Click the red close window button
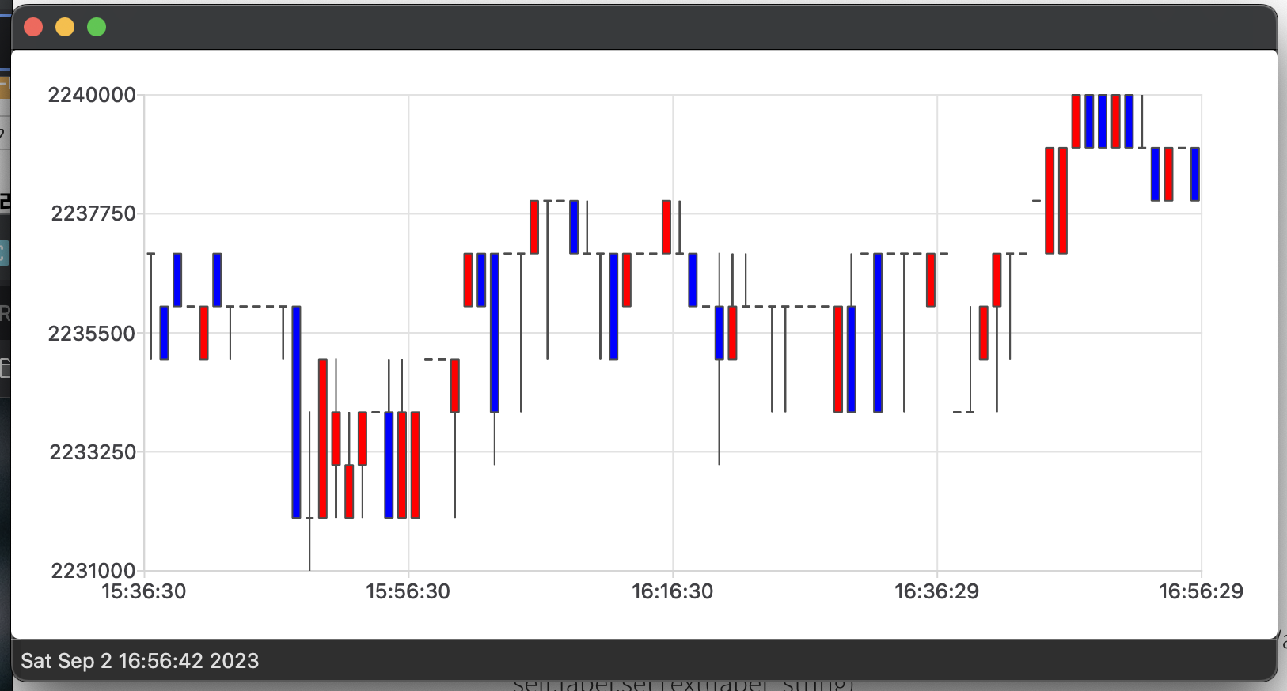This screenshot has height=691, width=1287. [33, 27]
